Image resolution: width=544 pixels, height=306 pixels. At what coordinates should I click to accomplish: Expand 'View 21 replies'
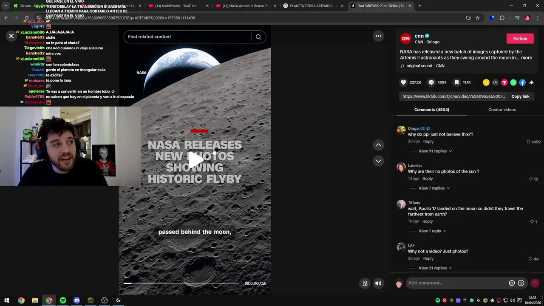pos(435,268)
